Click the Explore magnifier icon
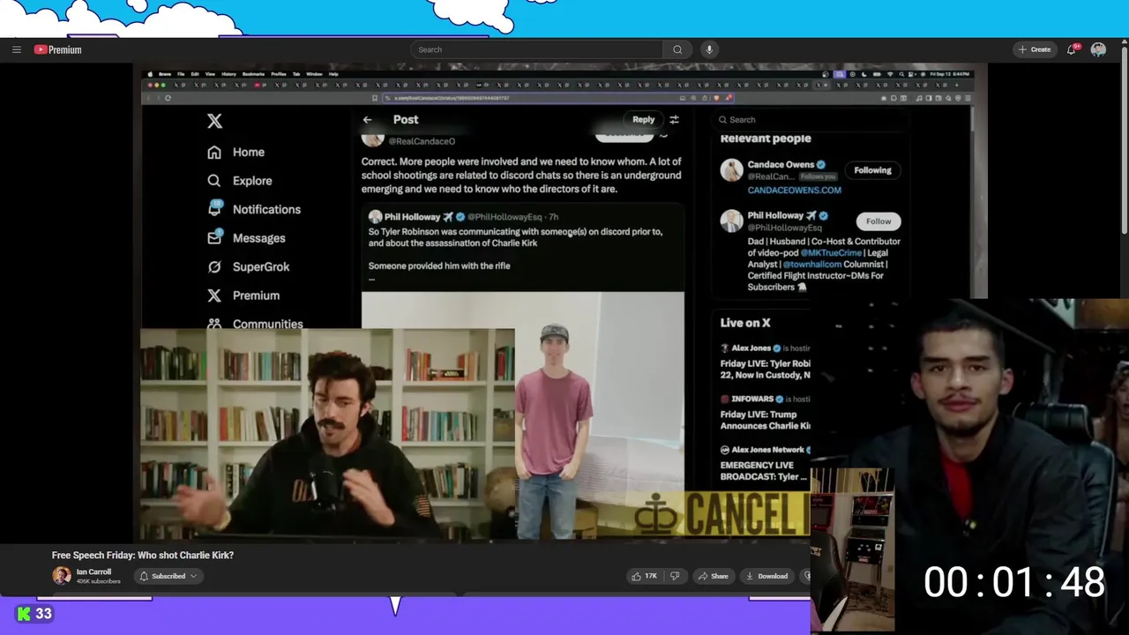 click(214, 181)
